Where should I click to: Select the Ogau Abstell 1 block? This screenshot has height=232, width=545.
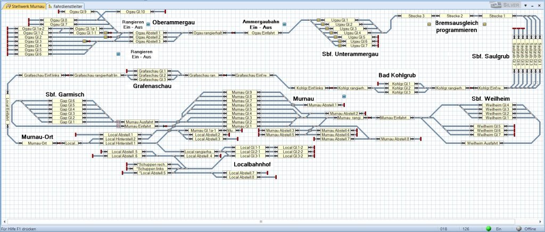pyautogui.click(x=148, y=33)
